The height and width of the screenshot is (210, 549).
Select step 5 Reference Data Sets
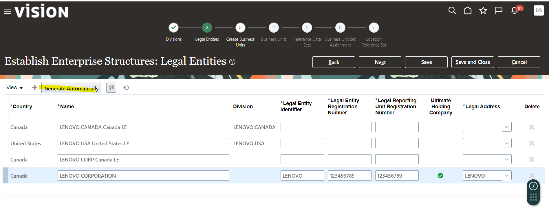pos(307,28)
